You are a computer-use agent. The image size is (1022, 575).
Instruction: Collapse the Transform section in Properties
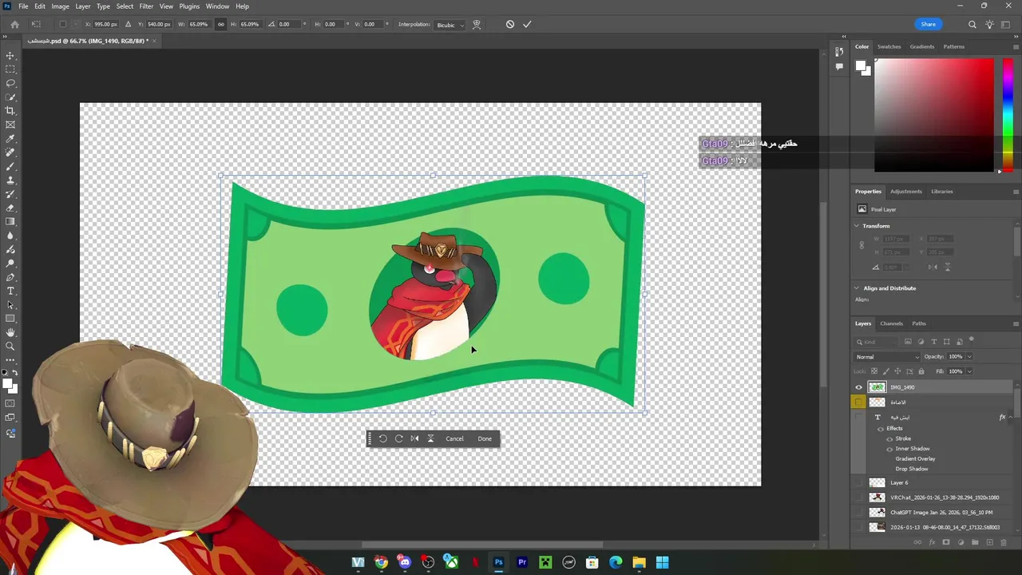tap(857, 226)
